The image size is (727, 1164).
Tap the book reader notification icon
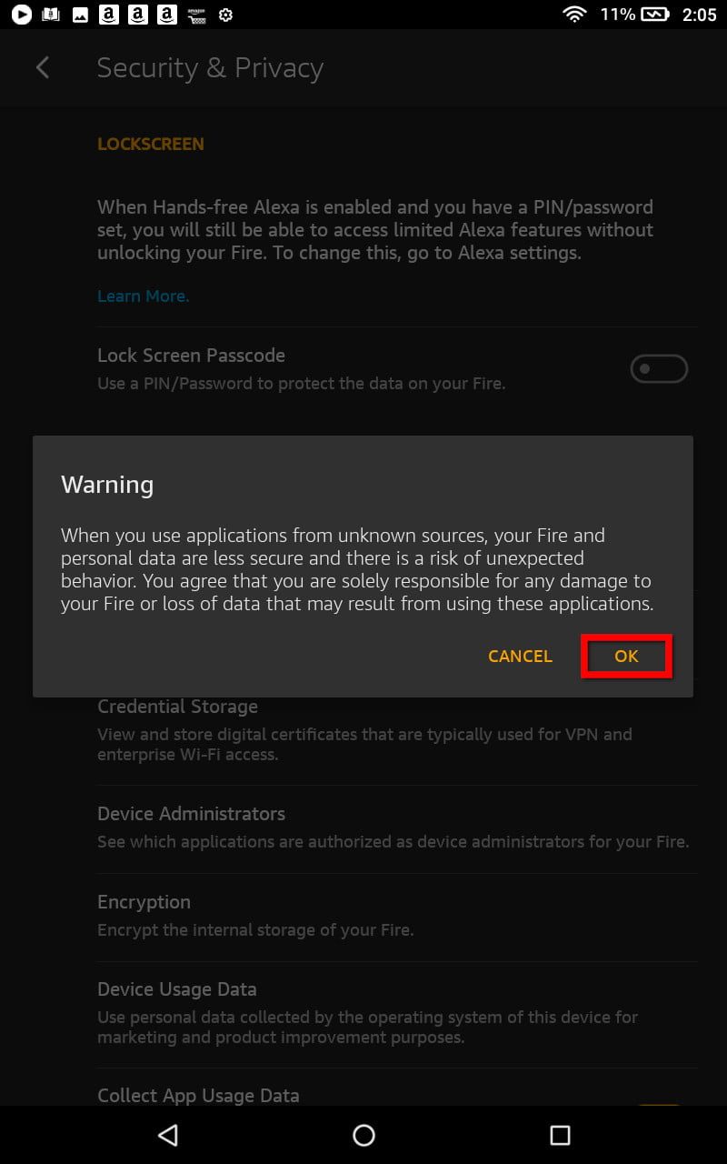coord(51,15)
